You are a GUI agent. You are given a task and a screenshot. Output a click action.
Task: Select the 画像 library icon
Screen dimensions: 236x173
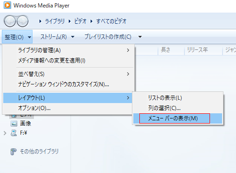pyautogui.click(x=14, y=124)
